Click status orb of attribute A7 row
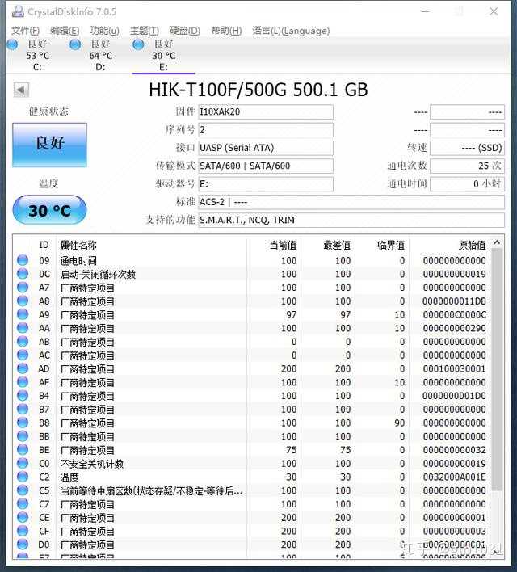The image size is (517, 572). [x=23, y=287]
